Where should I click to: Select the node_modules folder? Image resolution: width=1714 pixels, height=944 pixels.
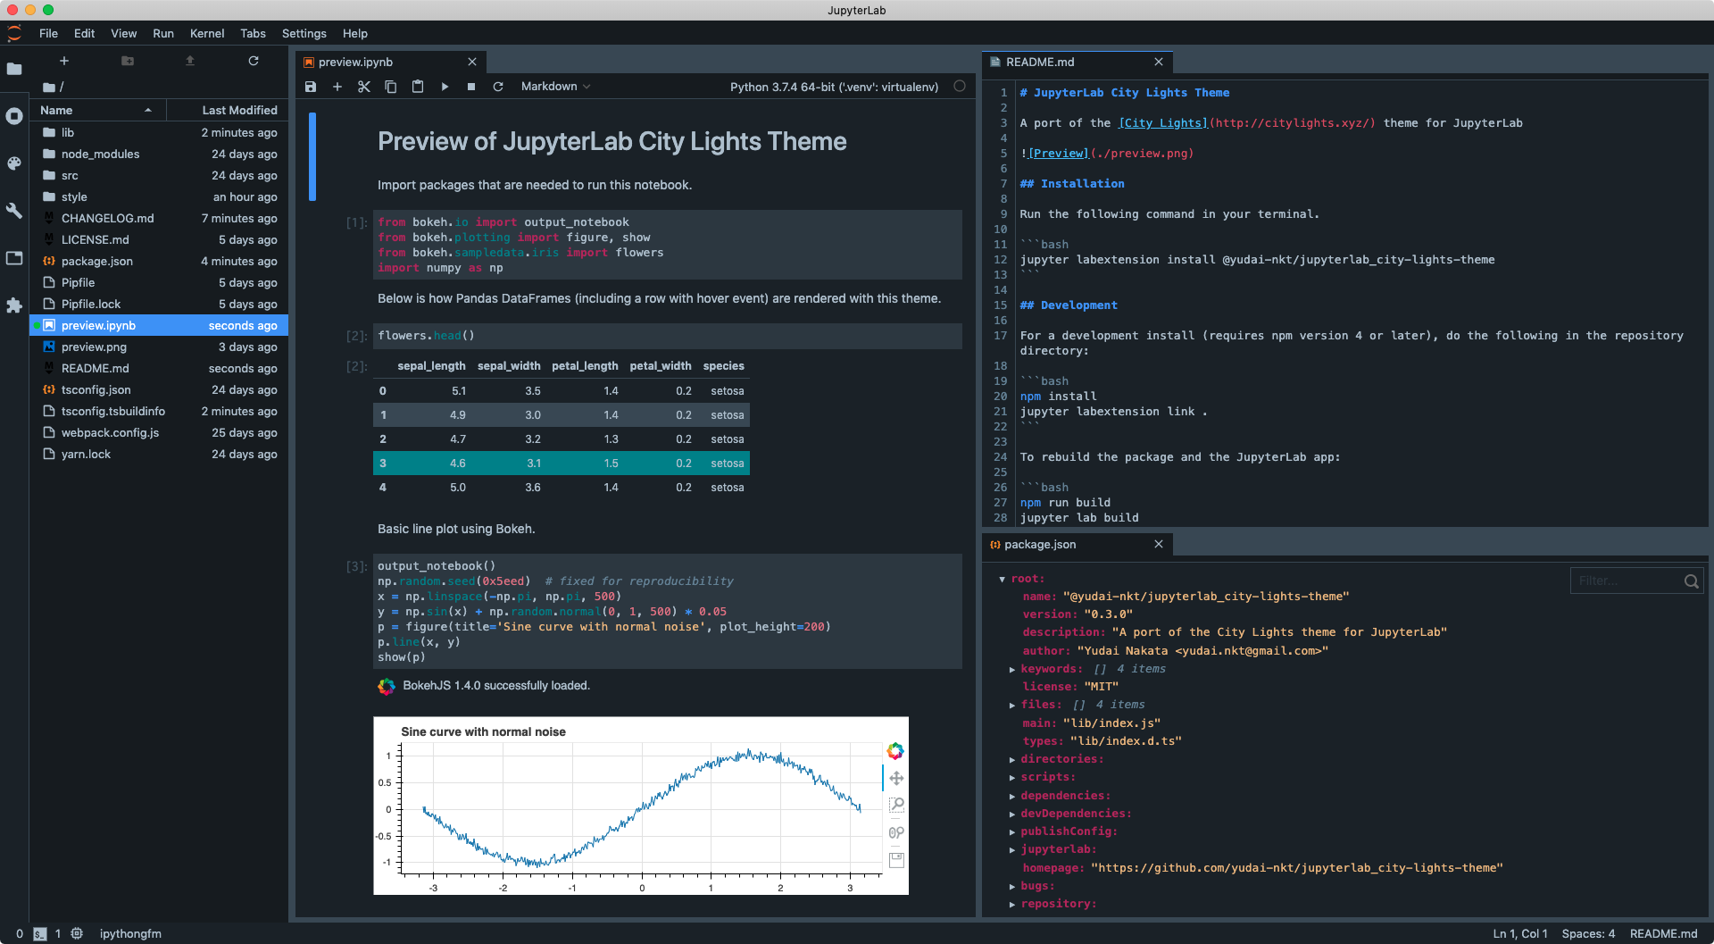point(159,154)
